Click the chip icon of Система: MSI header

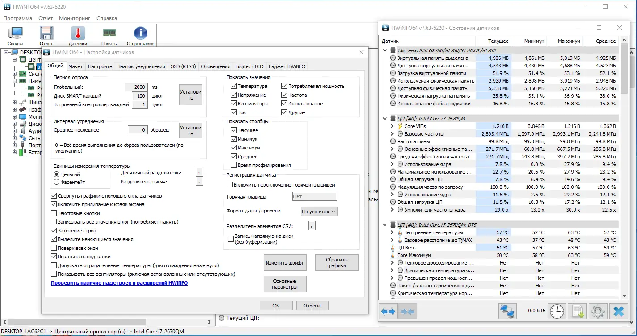393,50
